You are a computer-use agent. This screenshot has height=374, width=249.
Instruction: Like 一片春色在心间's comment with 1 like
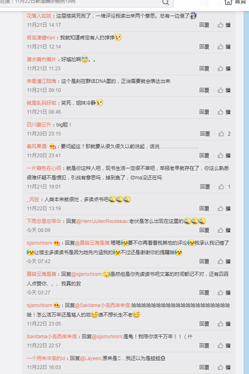tap(224, 187)
